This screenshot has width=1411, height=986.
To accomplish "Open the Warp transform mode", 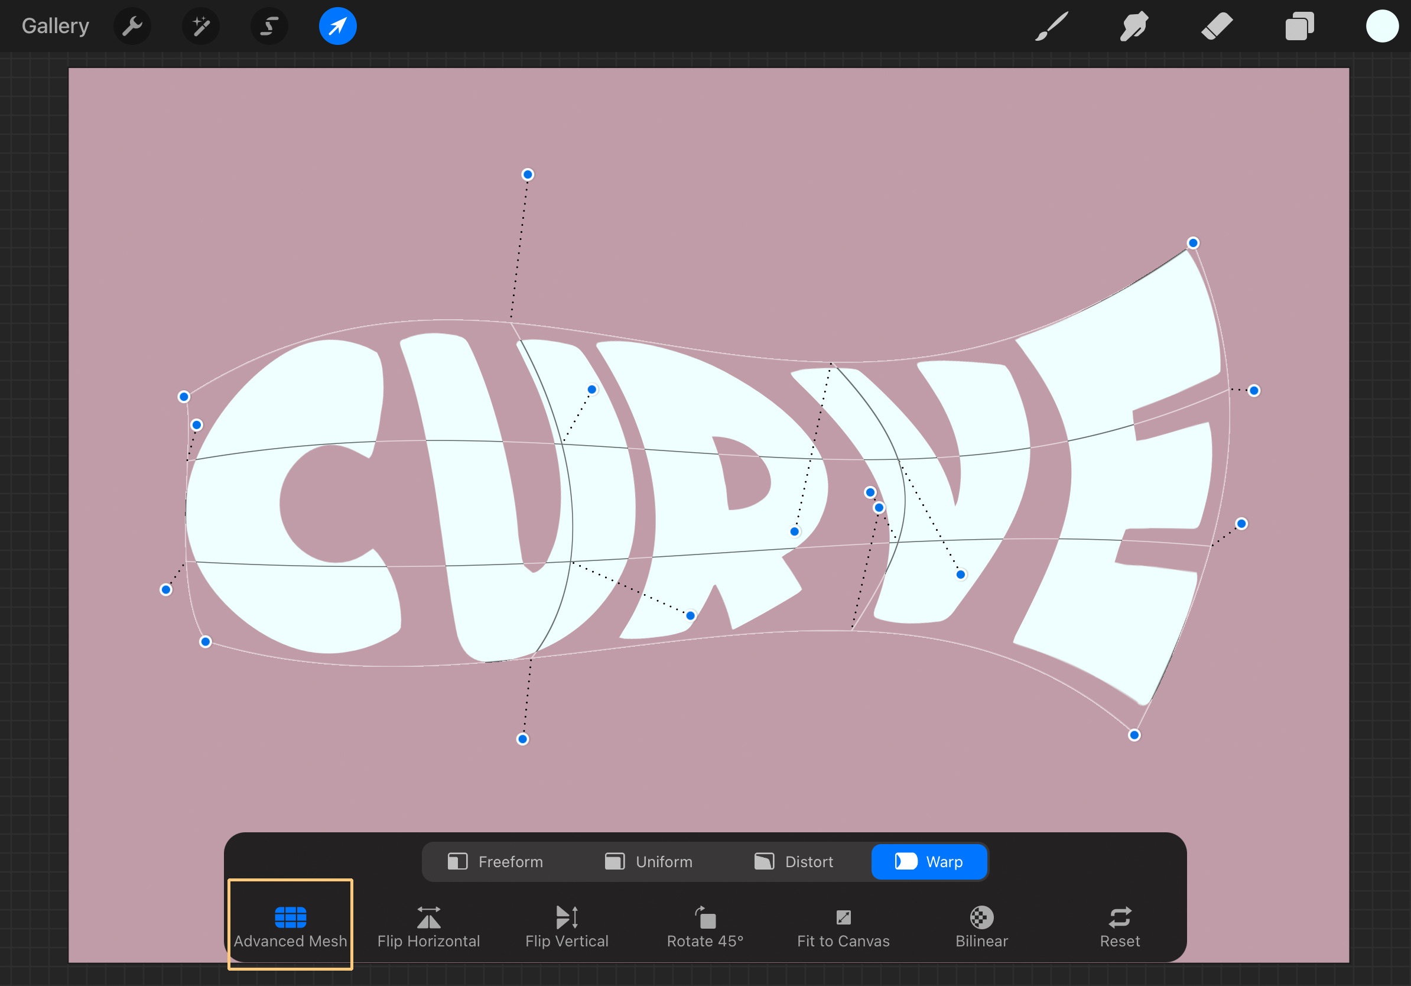I will [929, 861].
